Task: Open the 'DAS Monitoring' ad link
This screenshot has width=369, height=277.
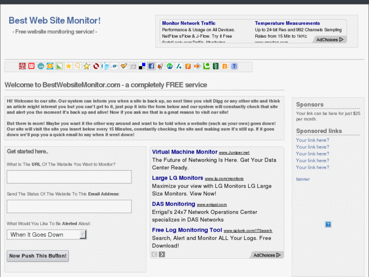Action: [174, 204]
